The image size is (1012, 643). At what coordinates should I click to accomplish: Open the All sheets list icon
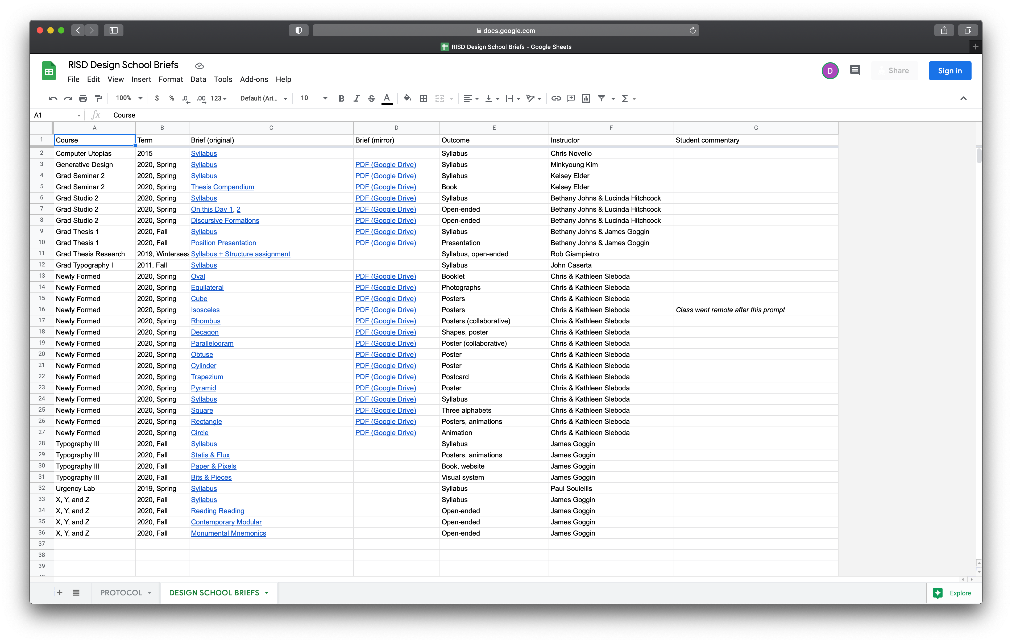(76, 593)
